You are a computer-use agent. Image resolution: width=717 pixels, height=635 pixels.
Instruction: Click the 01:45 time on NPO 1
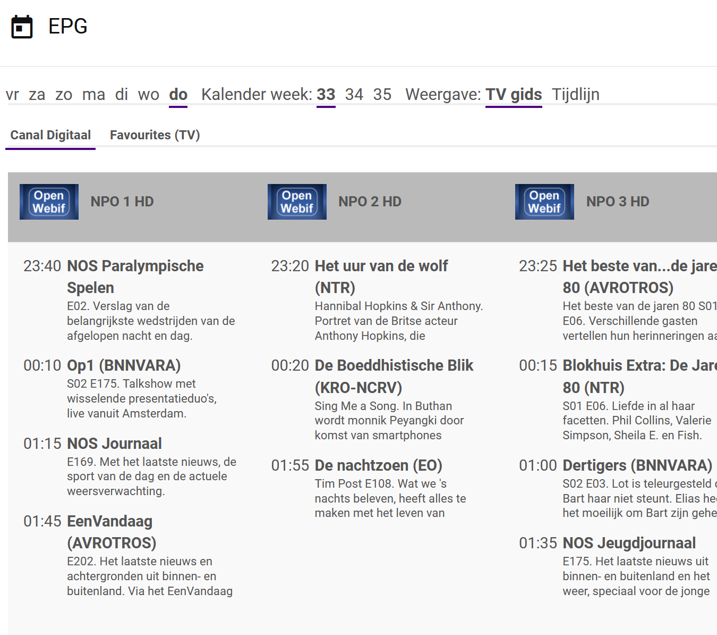click(42, 521)
